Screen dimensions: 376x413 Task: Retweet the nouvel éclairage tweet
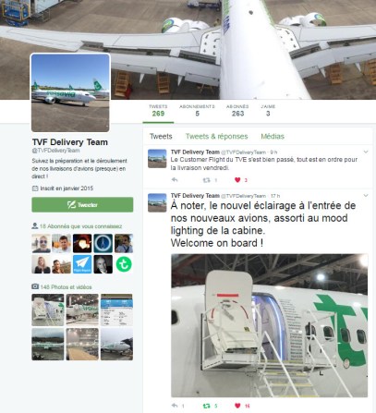coord(207,406)
